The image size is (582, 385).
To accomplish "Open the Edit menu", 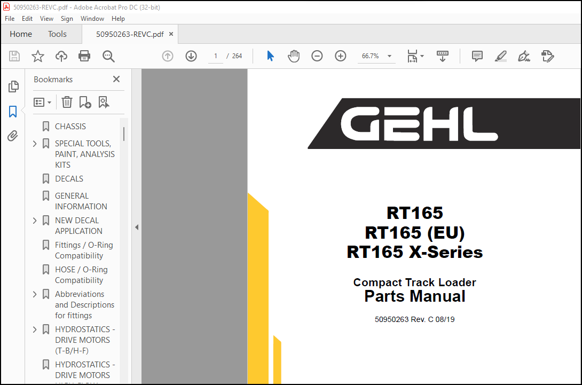I will [27, 19].
